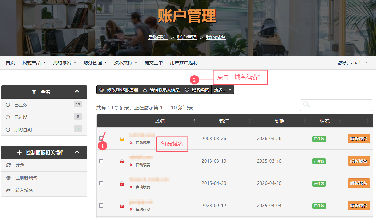The width and height of the screenshot is (376, 218).
Task: Click the person icon for 编辑联系人信息
Action: [145, 90]
